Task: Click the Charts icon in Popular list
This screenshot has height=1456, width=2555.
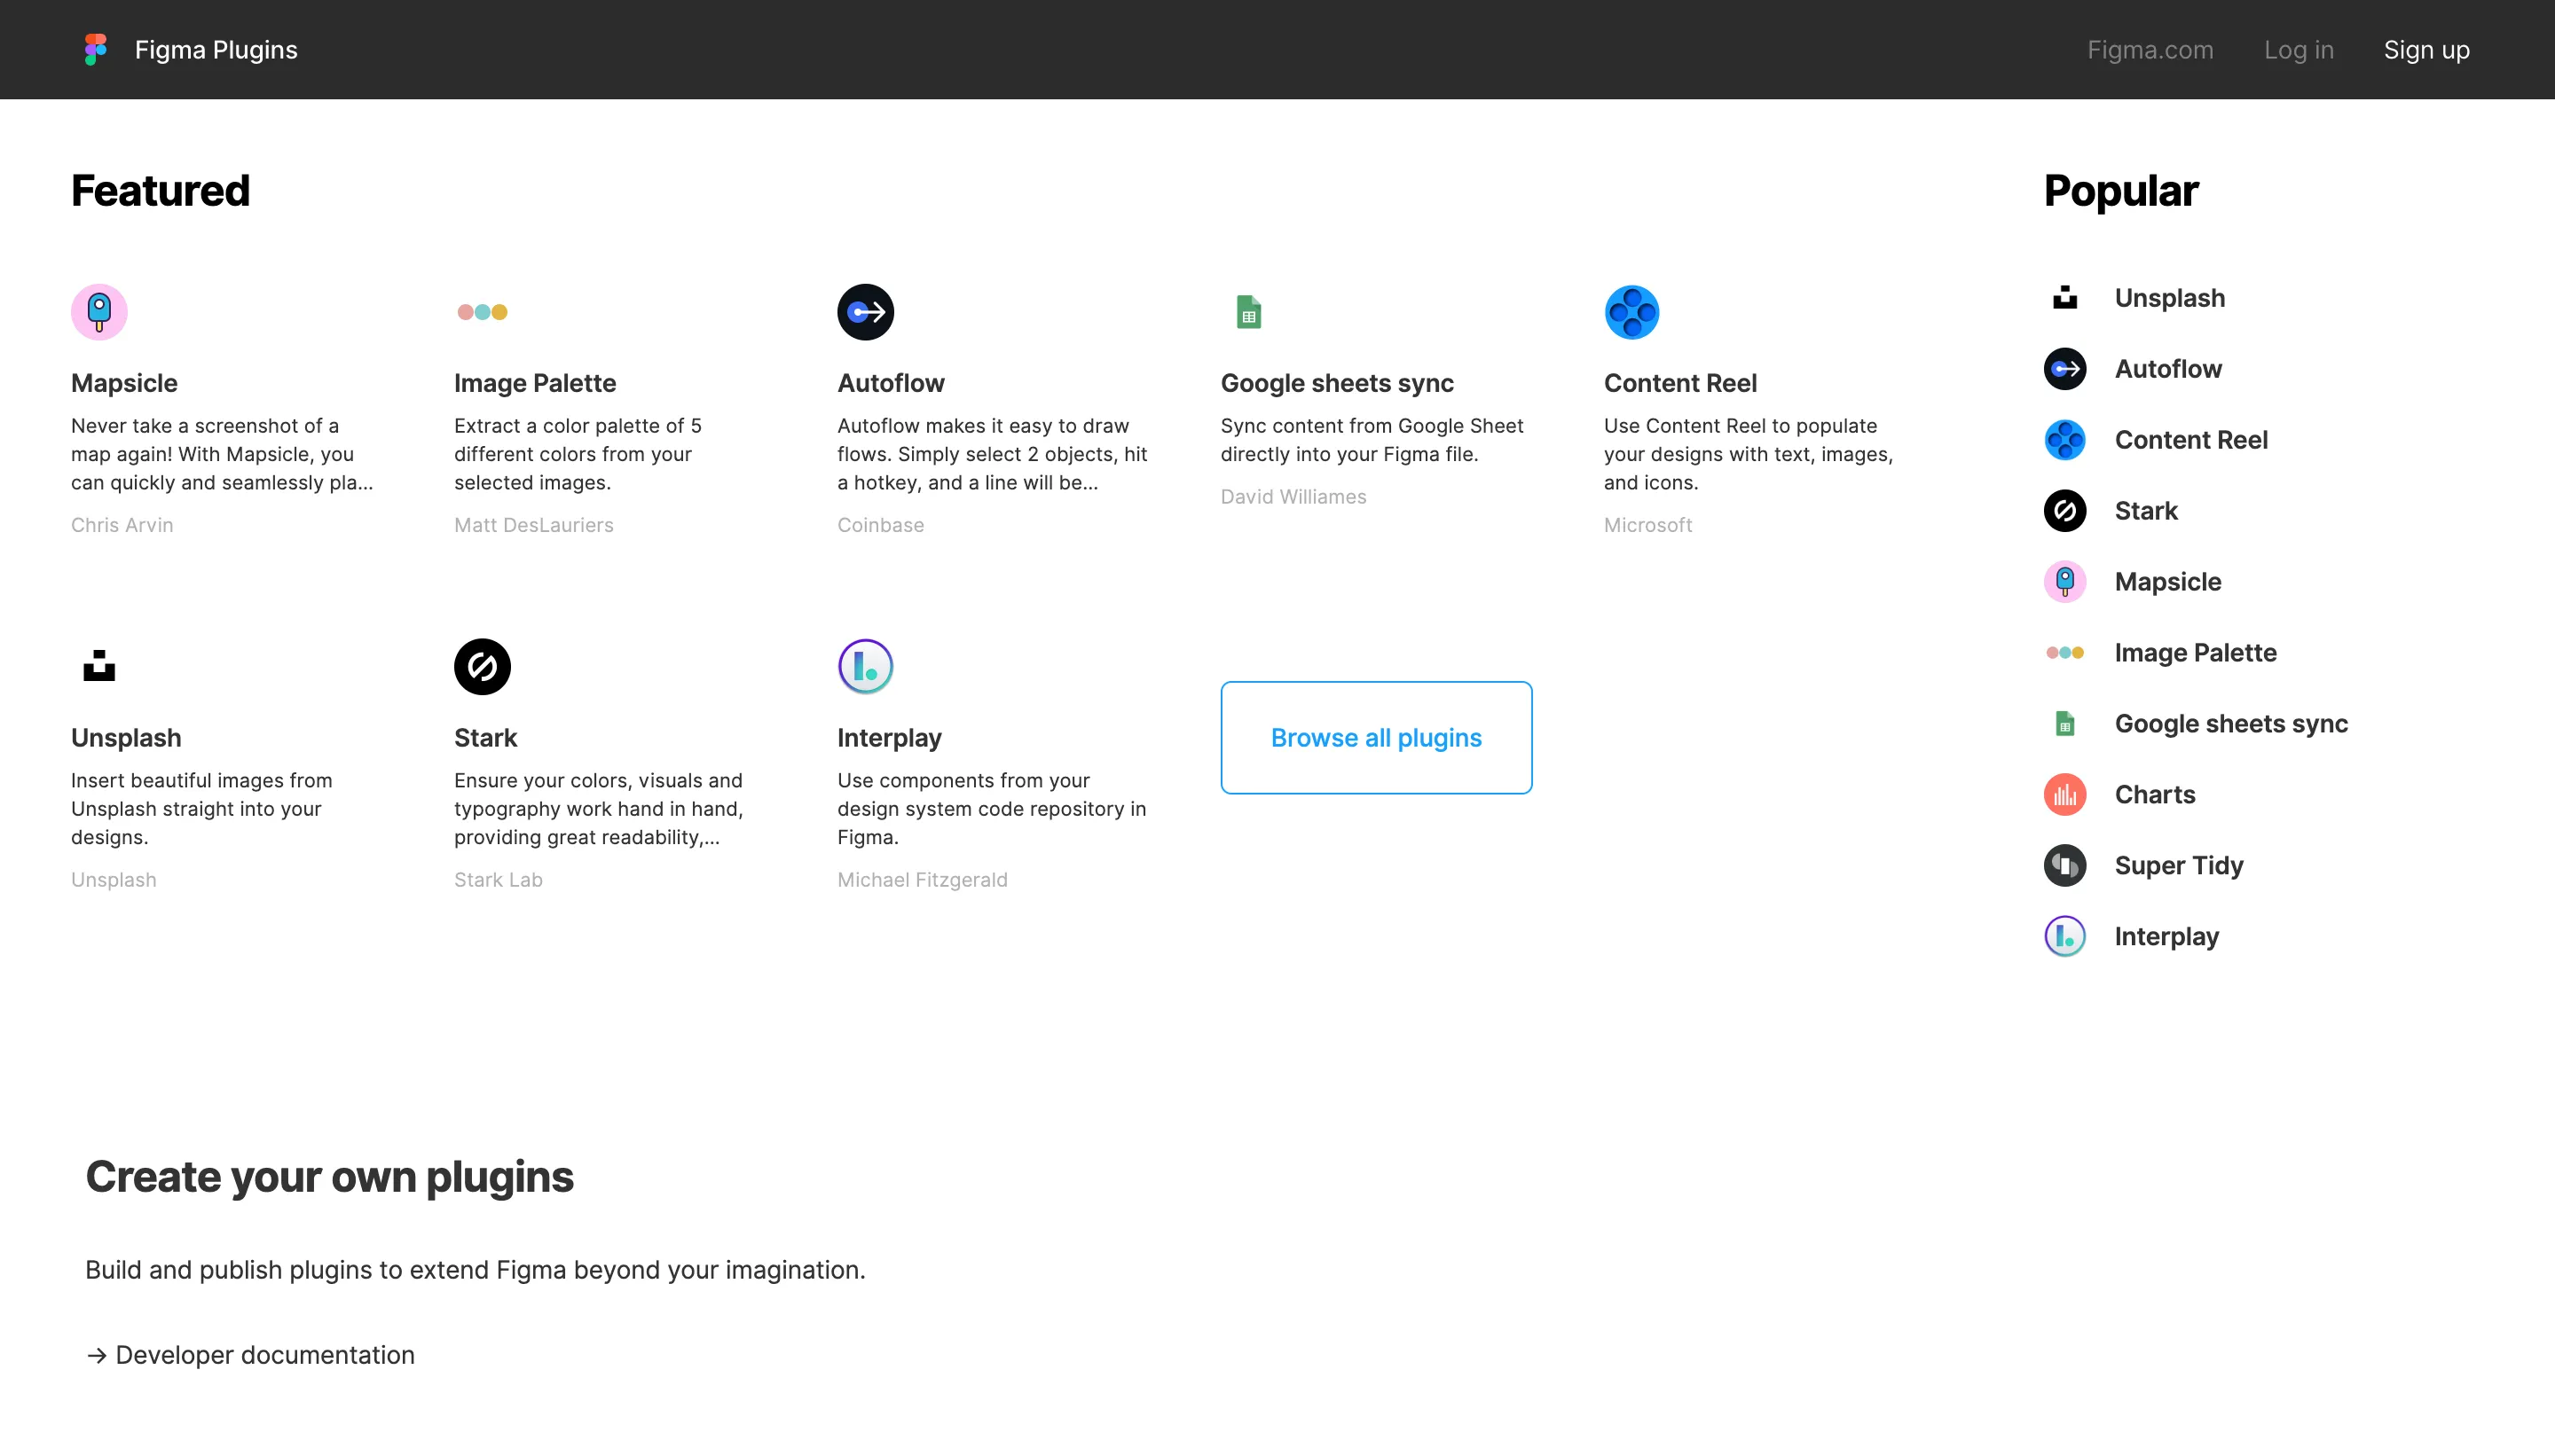Action: pyautogui.click(x=2064, y=794)
